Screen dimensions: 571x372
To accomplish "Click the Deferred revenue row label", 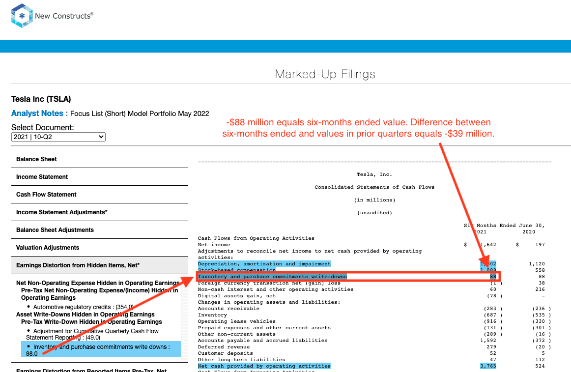I will (224, 347).
